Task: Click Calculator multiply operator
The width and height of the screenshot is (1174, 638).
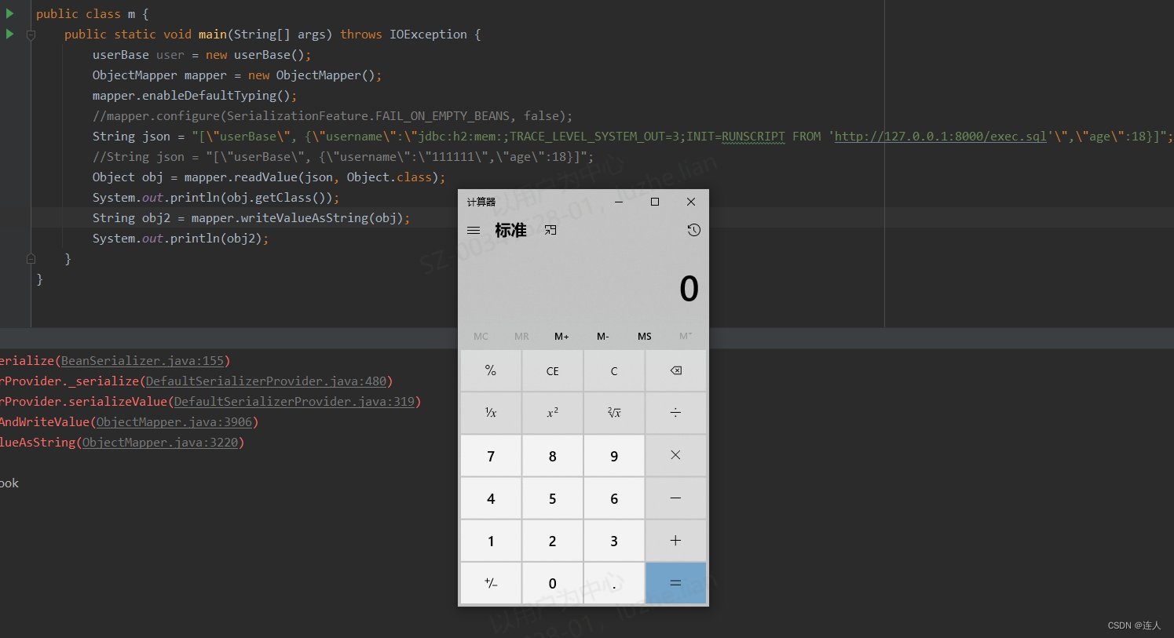Action: click(675, 456)
